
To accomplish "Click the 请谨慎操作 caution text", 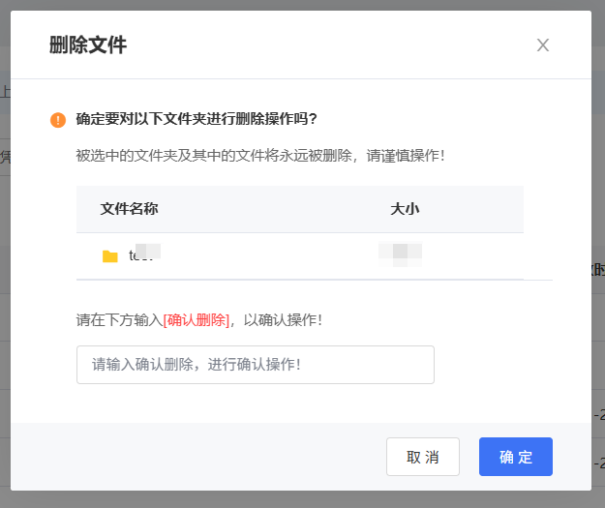I will pos(405,155).
